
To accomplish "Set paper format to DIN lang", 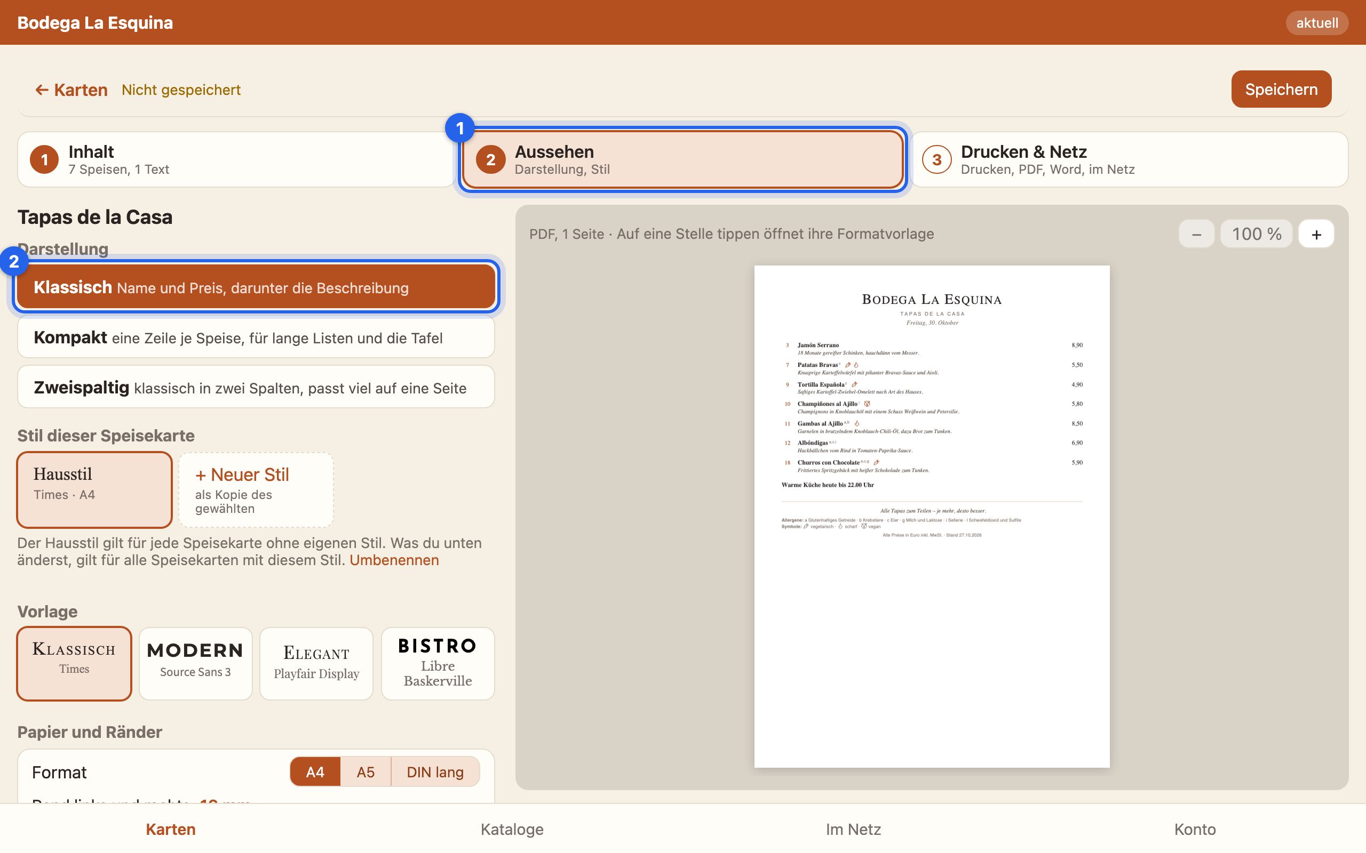I will pos(435,772).
